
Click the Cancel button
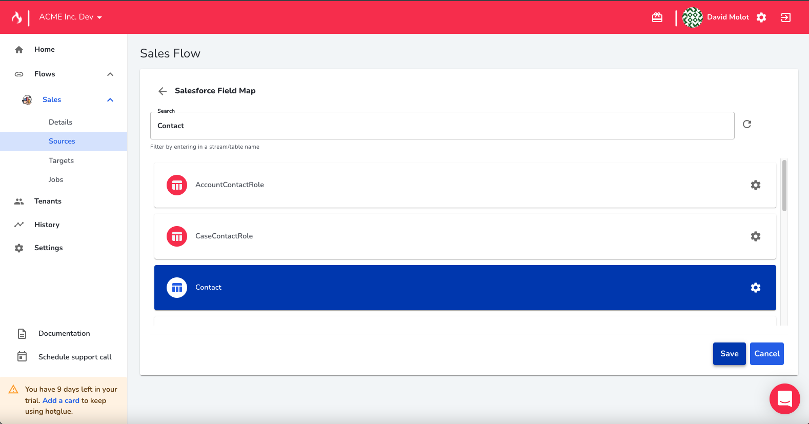coord(766,354)
